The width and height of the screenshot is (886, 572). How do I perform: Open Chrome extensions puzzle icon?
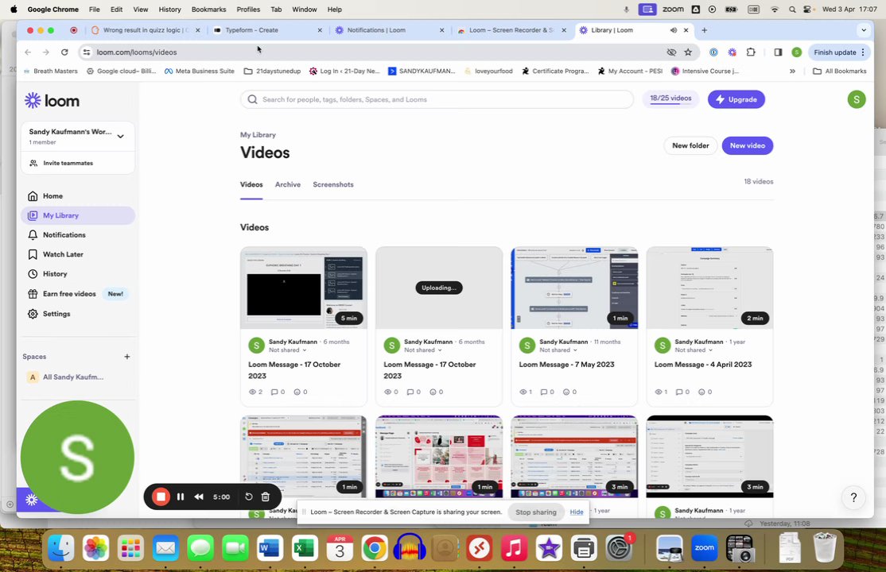pyautogui.click(x=750, y=52)
